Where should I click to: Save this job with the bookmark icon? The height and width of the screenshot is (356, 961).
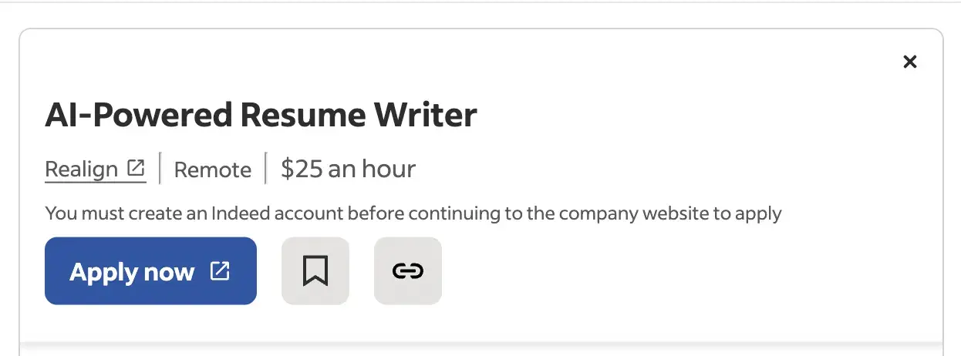(x=315, y=270)
